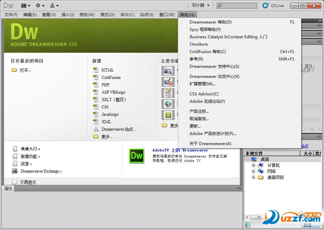Select the 网络 tree item
The width and height of the screenshot is (324, 230).
271,171
